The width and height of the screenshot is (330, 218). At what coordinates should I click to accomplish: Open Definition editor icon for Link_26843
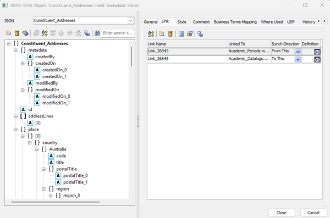coord(317,52)
